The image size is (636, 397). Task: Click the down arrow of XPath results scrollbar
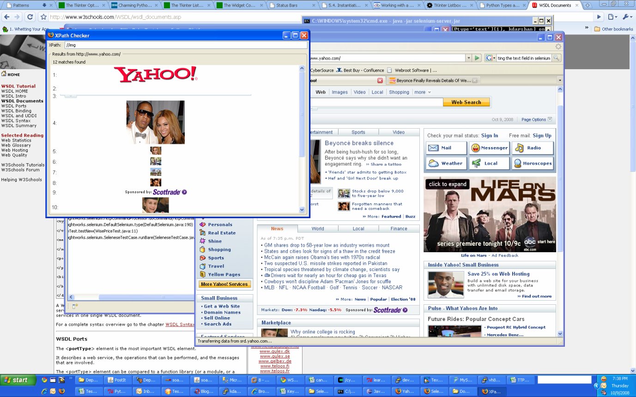pos(302,209)
